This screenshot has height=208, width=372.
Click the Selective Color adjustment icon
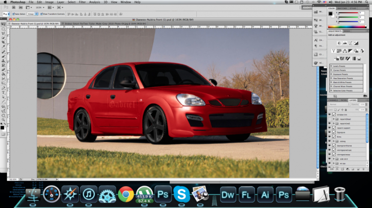[x=359, y=58]
